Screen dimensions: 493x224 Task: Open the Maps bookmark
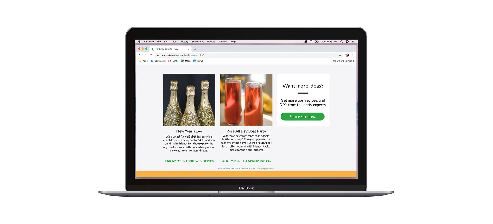tap(186, 61)
